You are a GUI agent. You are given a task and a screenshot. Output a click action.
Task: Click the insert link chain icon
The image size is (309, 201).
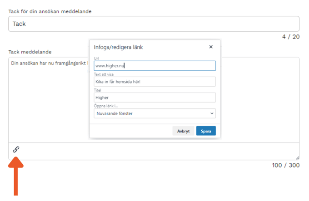click(16, 149)
